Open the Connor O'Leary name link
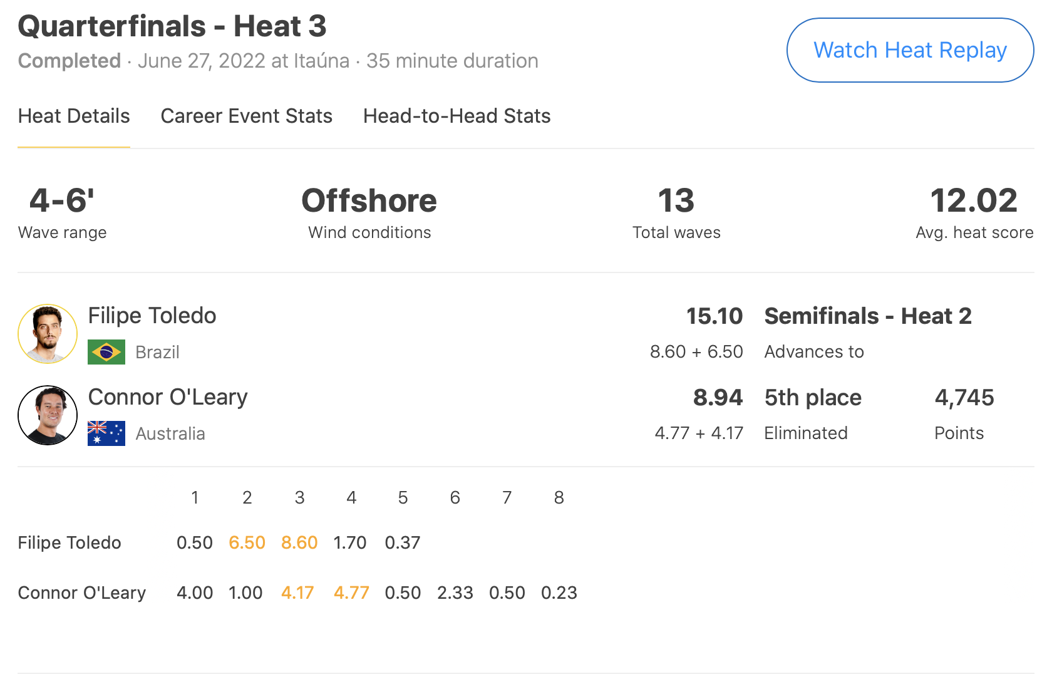The height and width of the screenshot is (694, 1047). (x=168, y=397)
